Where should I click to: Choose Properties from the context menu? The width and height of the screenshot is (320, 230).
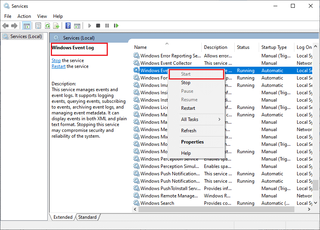coord(192,142)
